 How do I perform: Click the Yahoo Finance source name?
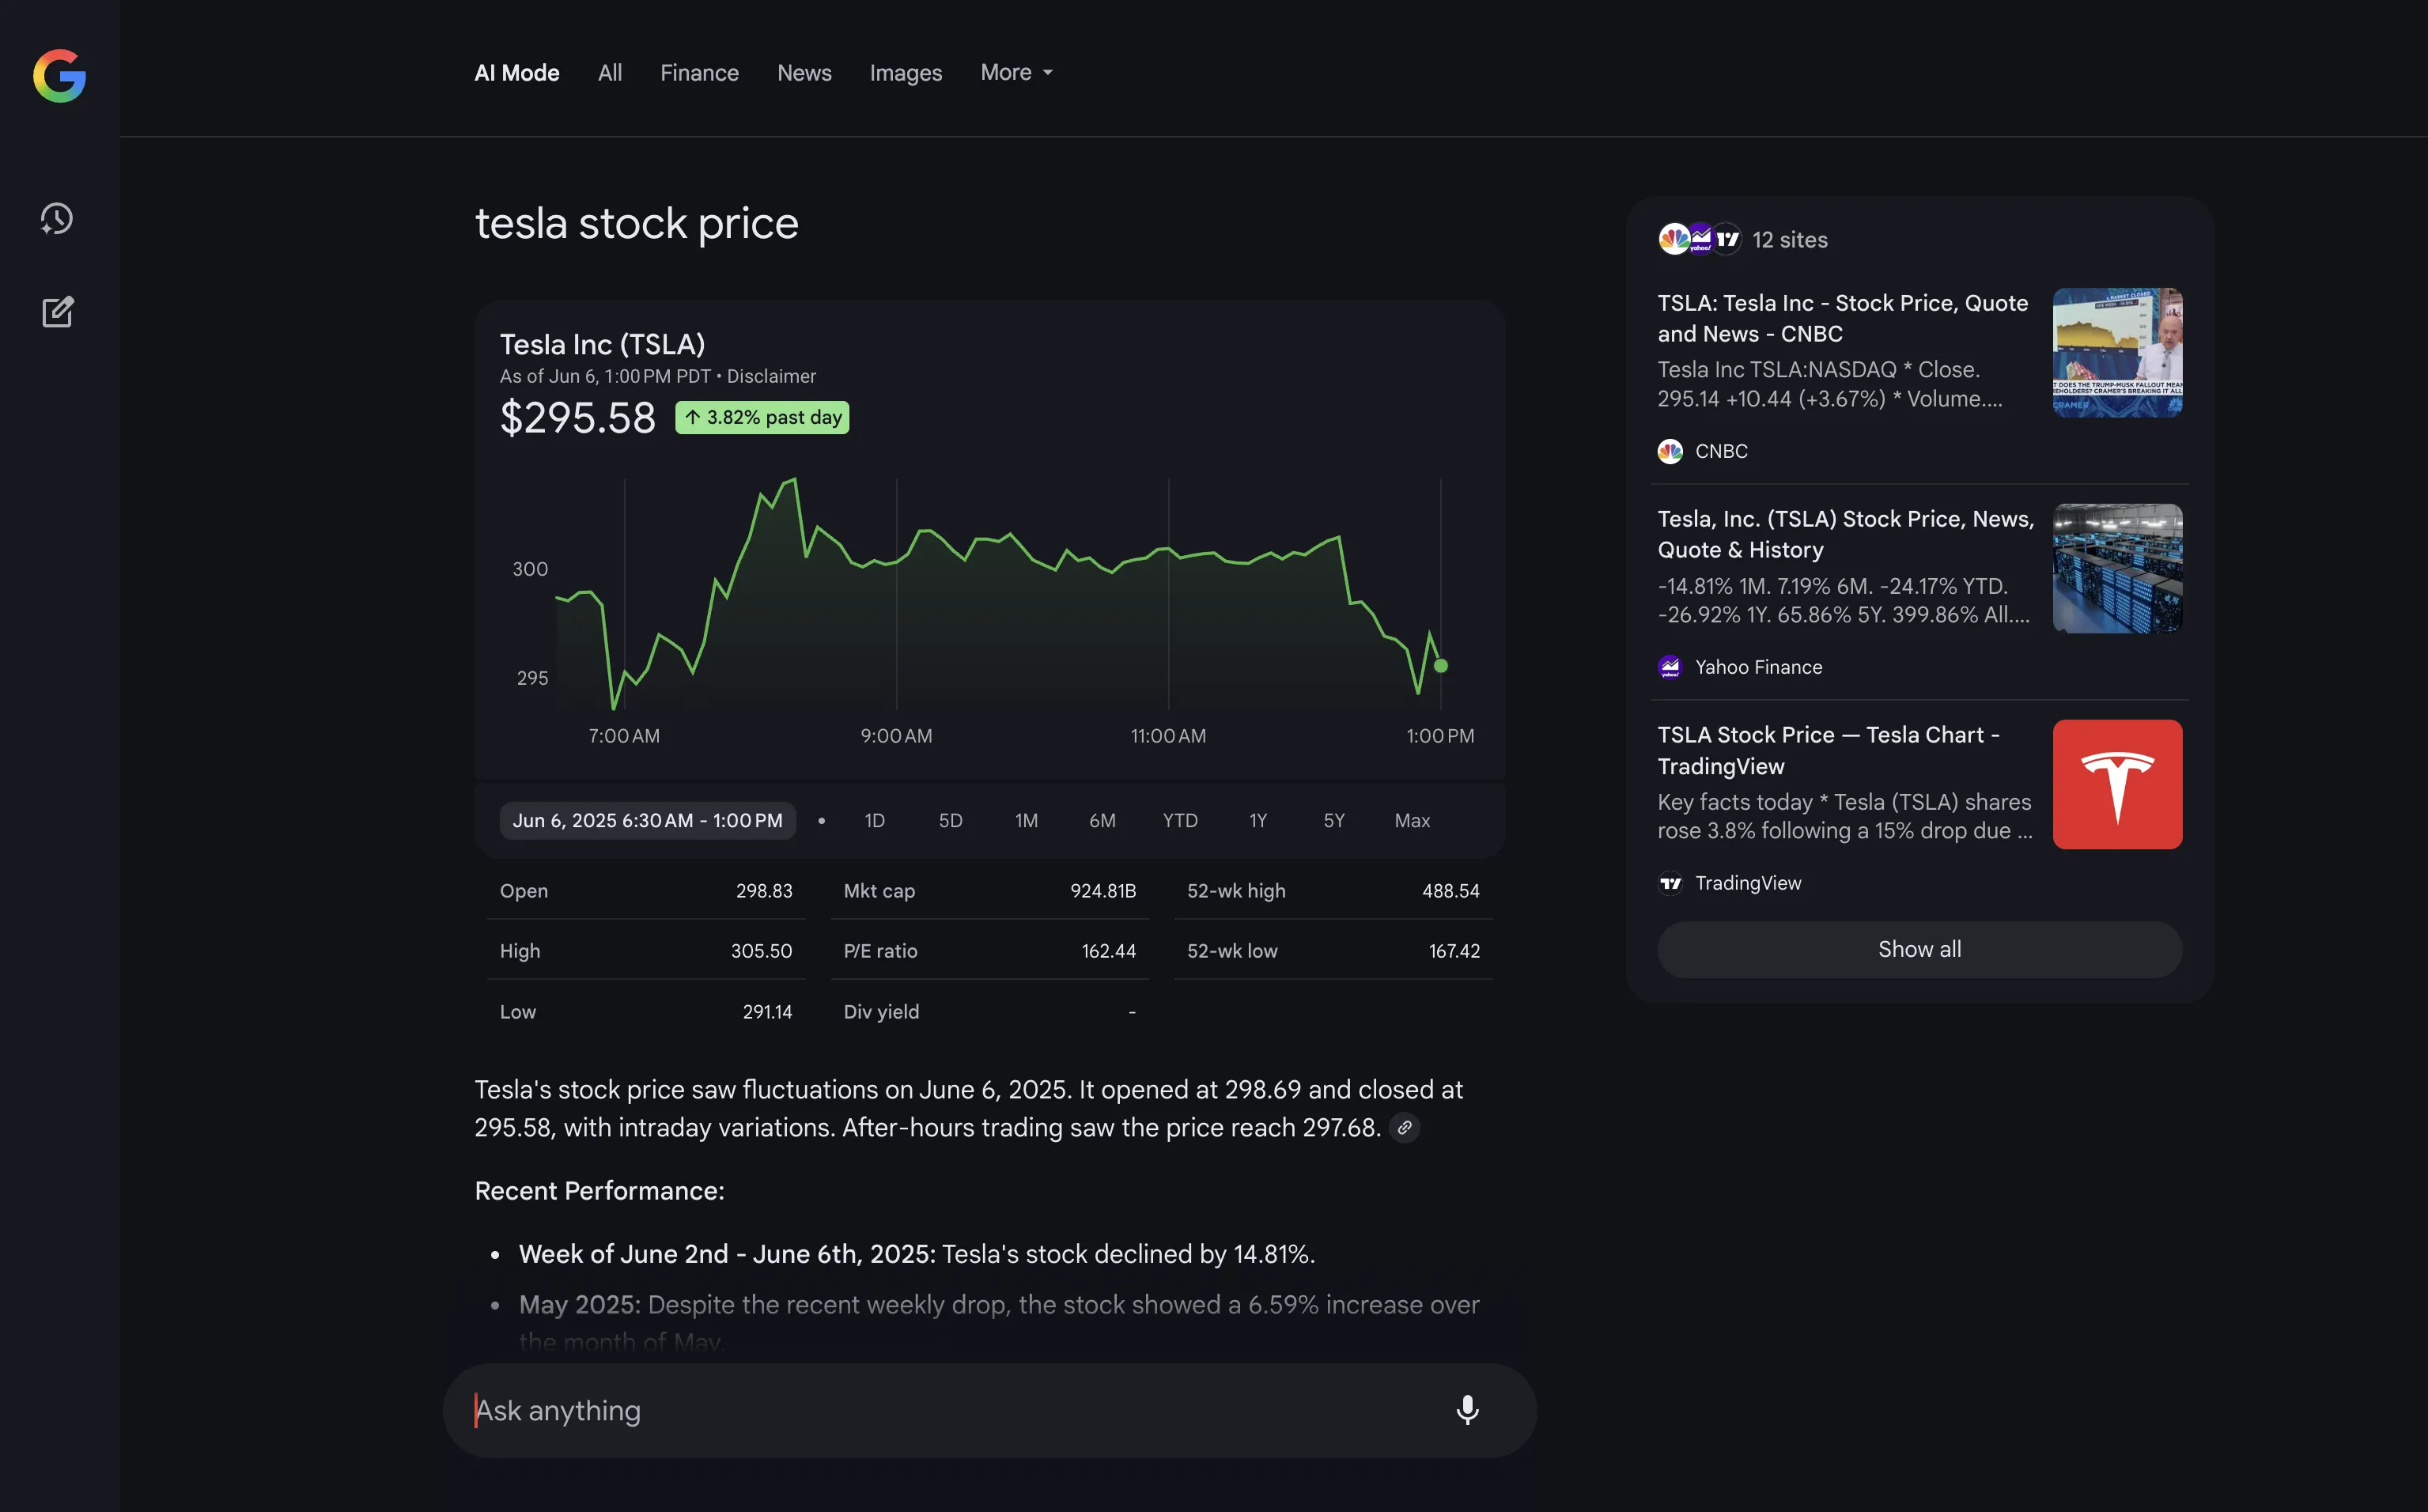coord(1758,667)
